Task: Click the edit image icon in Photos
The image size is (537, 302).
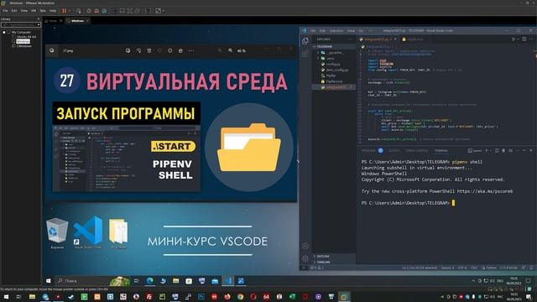Action: click(128, 50)
